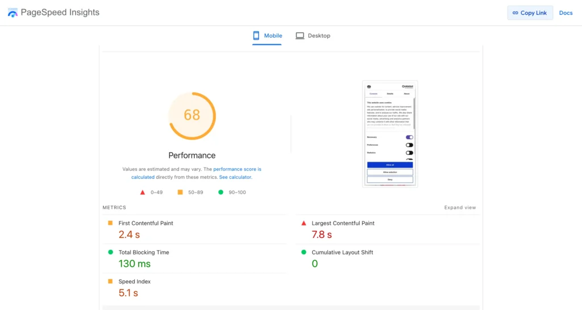Click the First Contentful Paint label

pos(145,223)
